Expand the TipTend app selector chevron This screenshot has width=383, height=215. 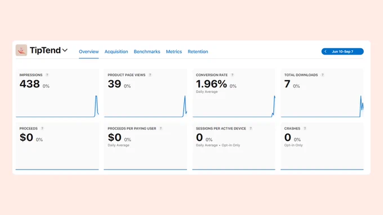pos(65,51)
